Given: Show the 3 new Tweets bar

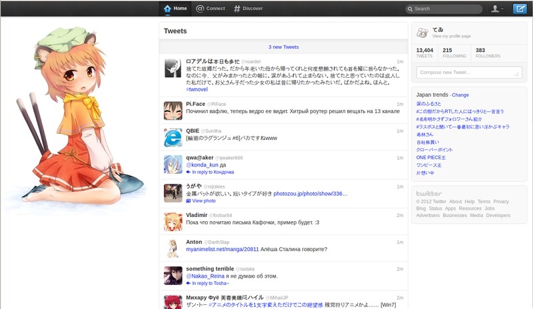Looking at the screenshot, I should click(x=284, y=47).
